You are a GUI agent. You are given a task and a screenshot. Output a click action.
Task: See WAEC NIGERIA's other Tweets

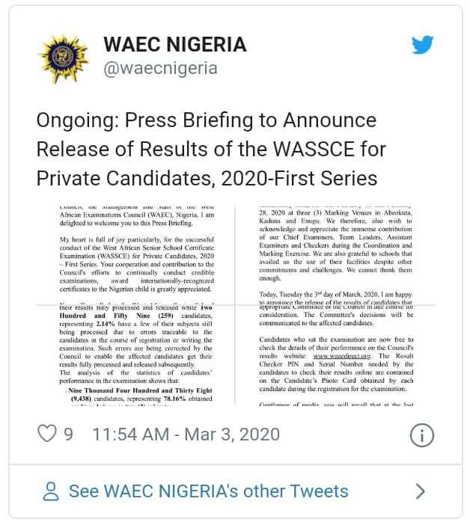tap(208, 491)
